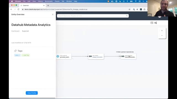Open the History menu

[x=40, y=1]
